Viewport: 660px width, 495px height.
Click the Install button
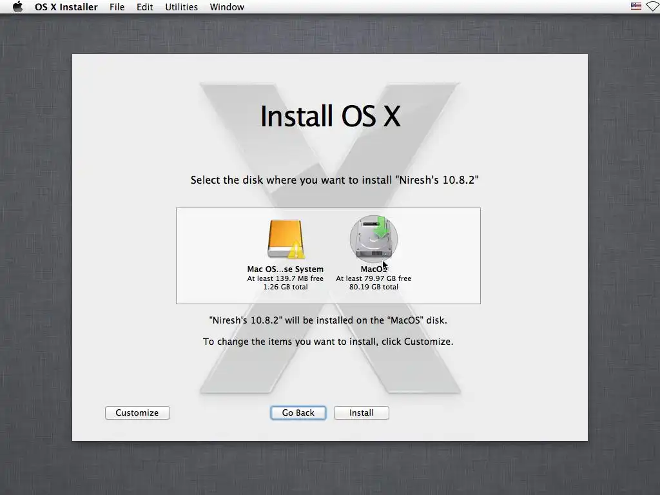click(x=361, y=412)
